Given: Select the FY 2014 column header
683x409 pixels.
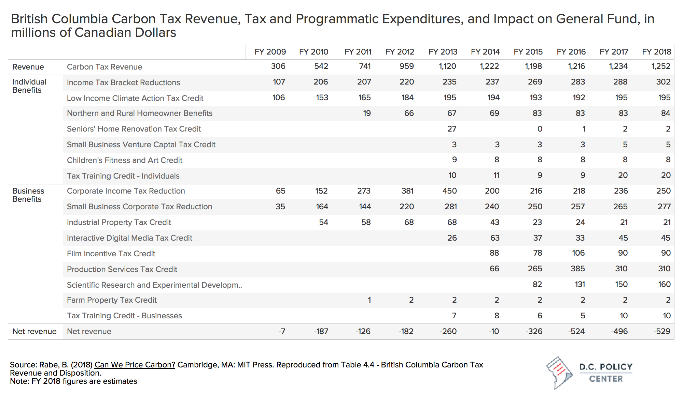Looking at the screenshot, I should [485, 52].
